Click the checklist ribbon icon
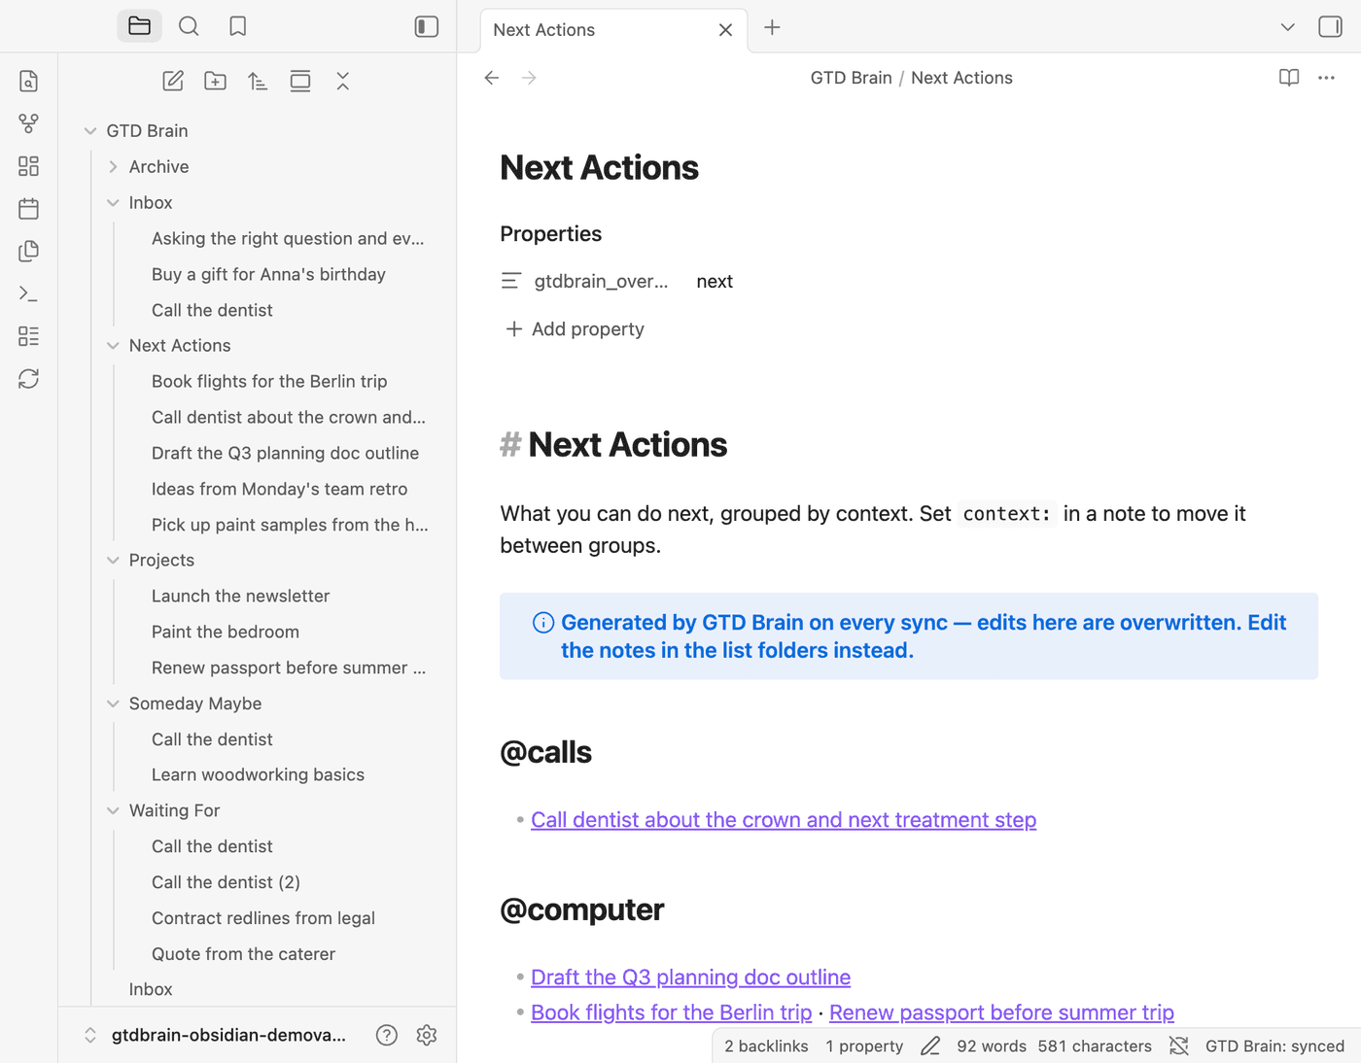Image resolution: width=1361 pixels, height=1063 pixels. click(29, 336)
